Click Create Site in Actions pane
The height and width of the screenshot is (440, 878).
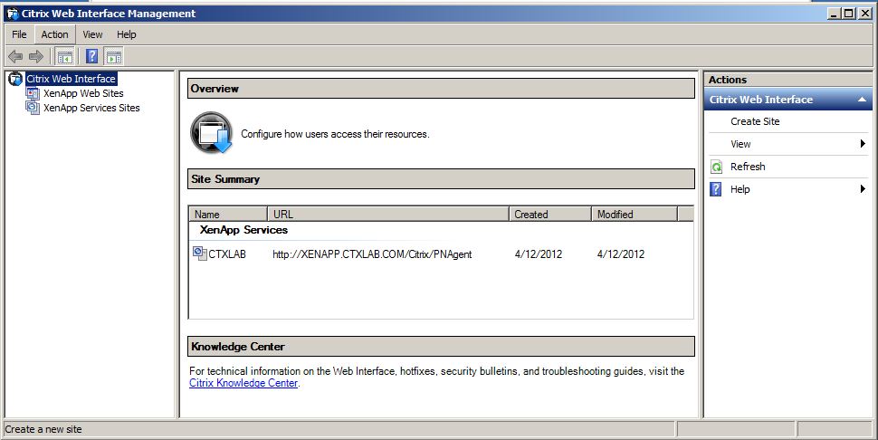coord(755,121)
